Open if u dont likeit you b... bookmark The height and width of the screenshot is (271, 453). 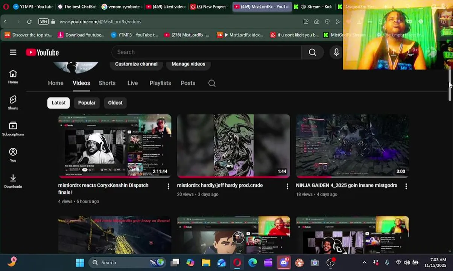pyautogui.click(x=295, y=35)
